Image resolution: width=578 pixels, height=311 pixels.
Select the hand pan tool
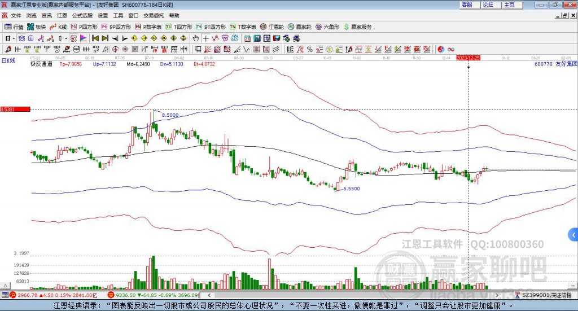[x=196, y=38]
